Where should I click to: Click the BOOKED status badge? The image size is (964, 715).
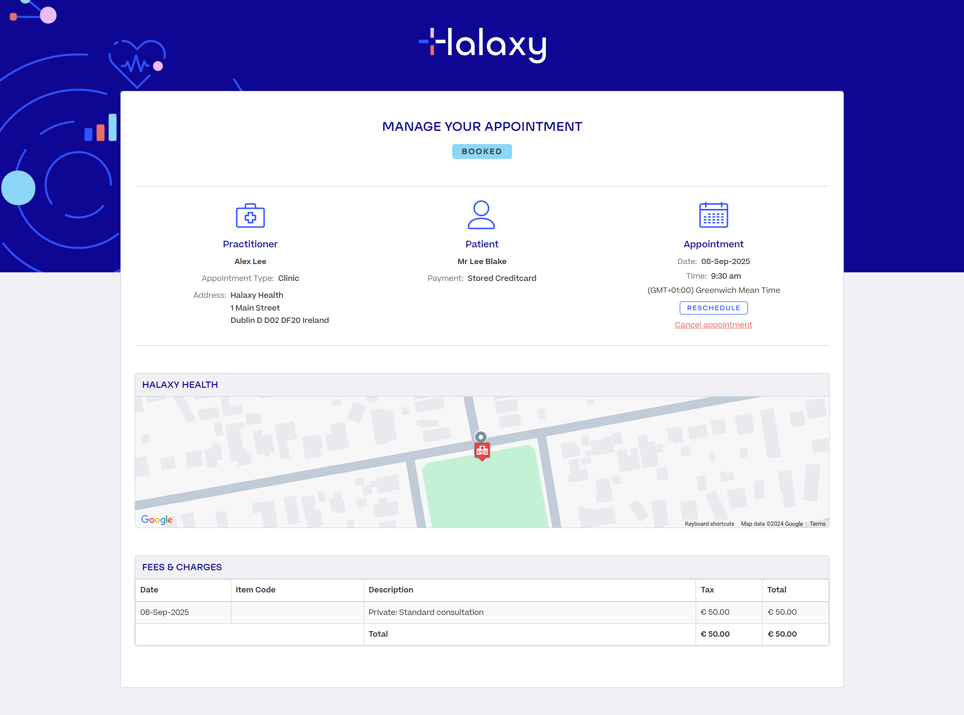(482, 152)
